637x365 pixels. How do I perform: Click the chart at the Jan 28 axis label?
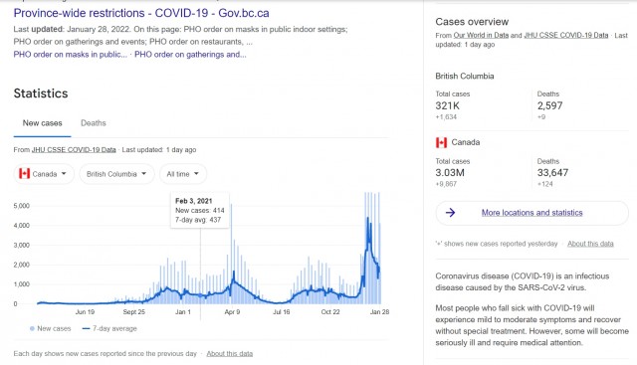click(x=379, y=312)
